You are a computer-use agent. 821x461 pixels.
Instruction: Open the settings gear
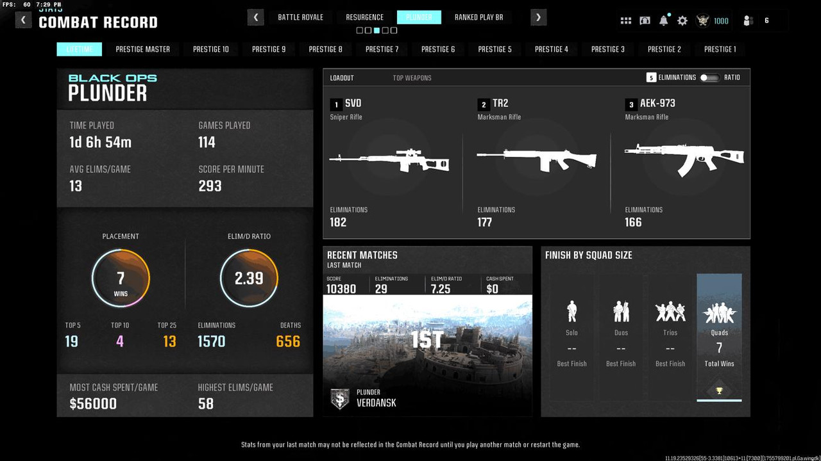(682, 20)
